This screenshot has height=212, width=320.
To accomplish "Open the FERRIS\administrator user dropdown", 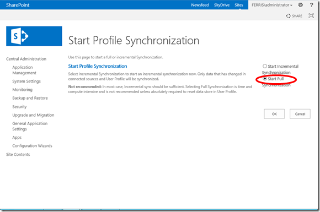I will 272,5.
